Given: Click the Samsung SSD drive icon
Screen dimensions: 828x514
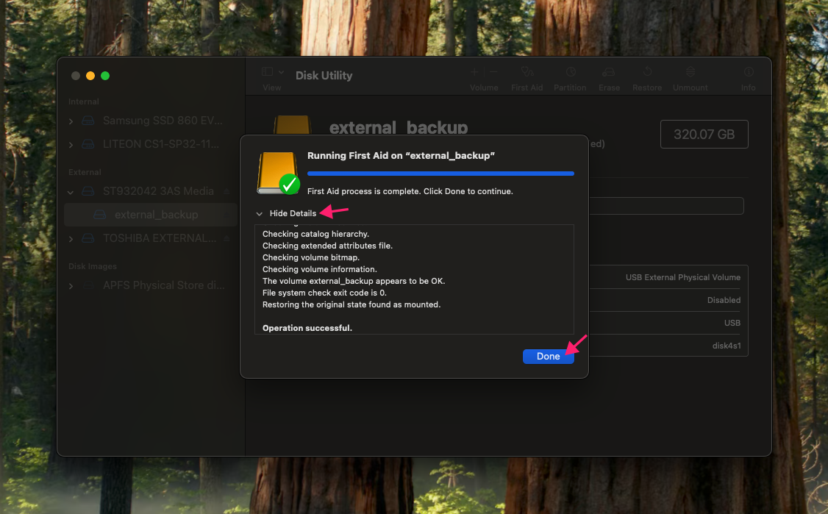Looking at the screenshot, I should [x=88, y=121].
